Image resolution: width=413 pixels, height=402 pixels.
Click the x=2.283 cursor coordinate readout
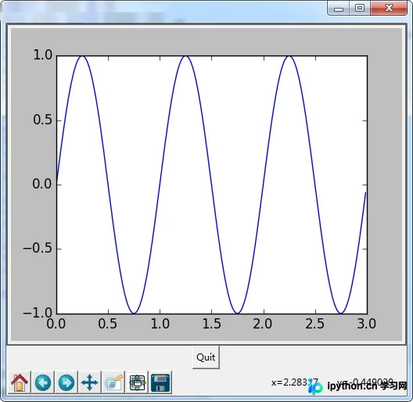click(295, 382)
